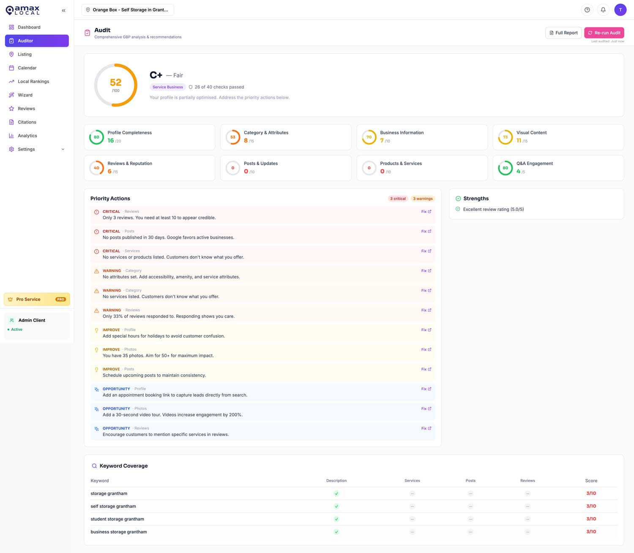
Task: Click the lightbulb icon for special hours improvement
Action: [96, 330]
